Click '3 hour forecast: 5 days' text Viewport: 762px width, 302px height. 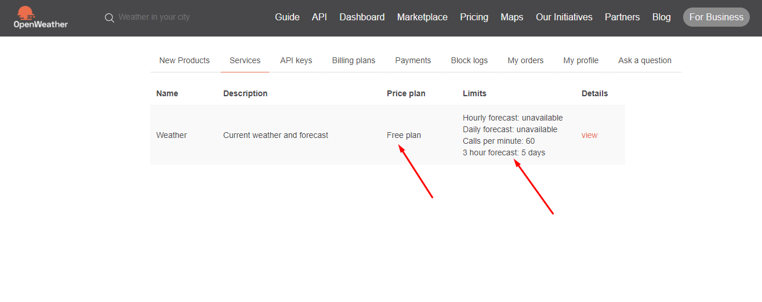504,152
